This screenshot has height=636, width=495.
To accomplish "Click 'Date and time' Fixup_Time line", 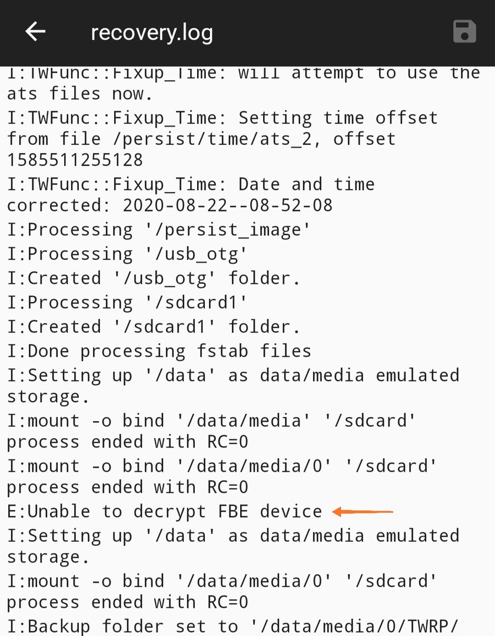I will tap(191, 195).
